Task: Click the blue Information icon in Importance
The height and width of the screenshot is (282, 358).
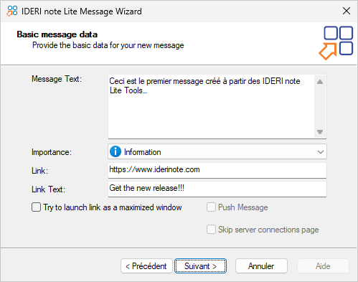Action: pos(116,151)
